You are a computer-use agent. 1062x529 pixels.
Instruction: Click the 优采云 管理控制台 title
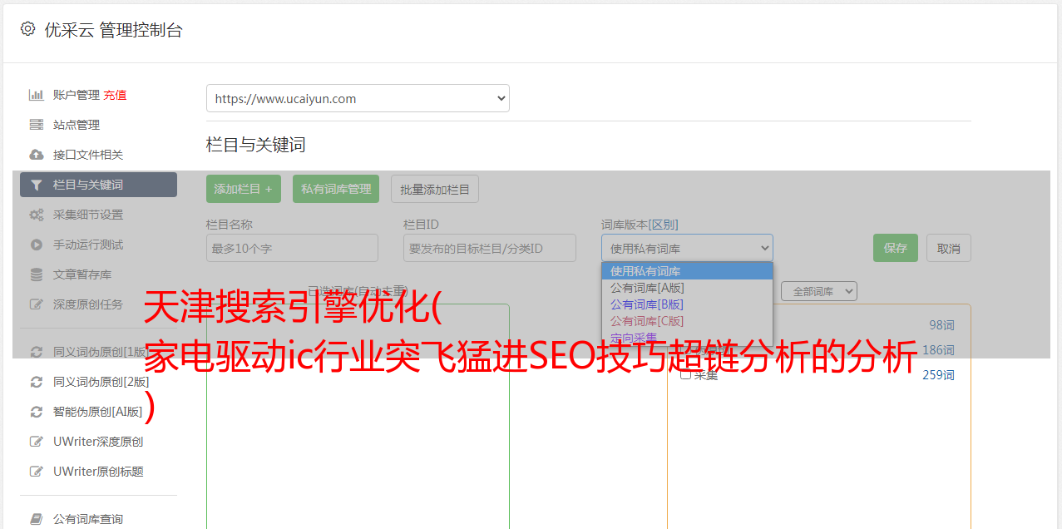coord(113,30)
